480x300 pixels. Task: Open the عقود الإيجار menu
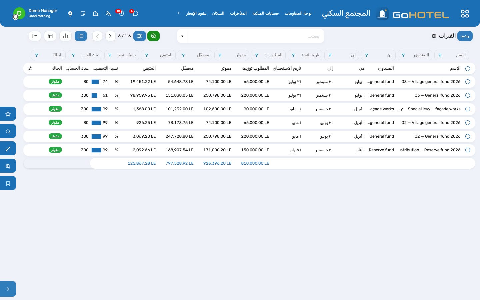[196, 13]
